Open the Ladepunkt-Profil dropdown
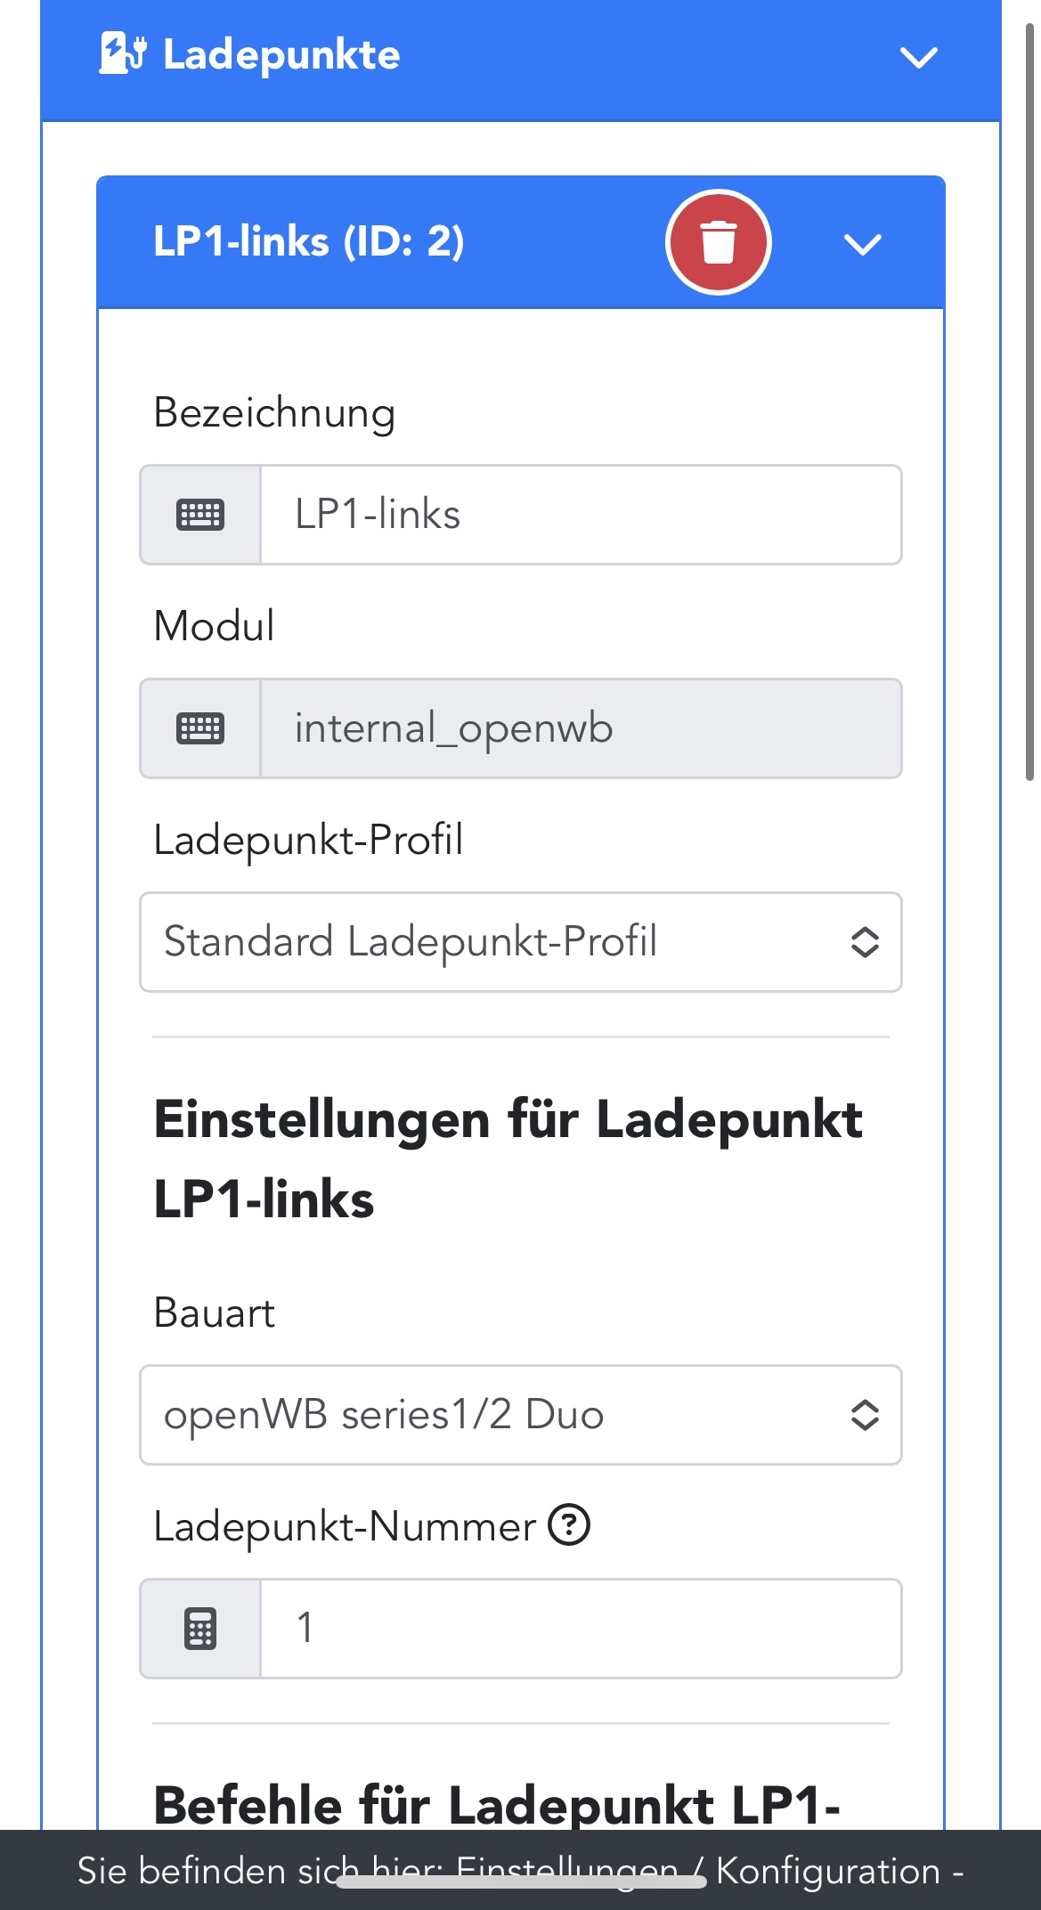This screenshot has height=1910, width=1041. (x=520, y=942)
